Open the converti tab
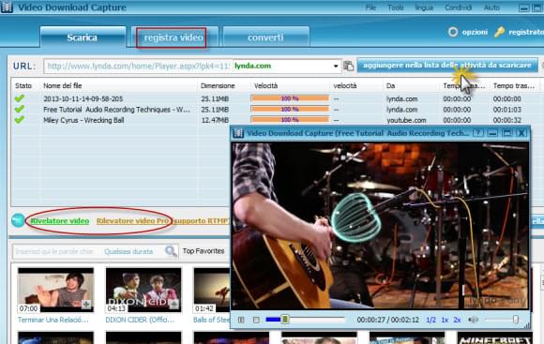This screenshot has width=544, height=344. 265,37
